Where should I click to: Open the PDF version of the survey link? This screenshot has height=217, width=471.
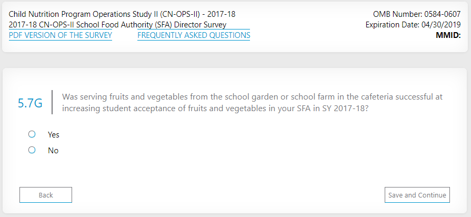(x=60, y=35)
